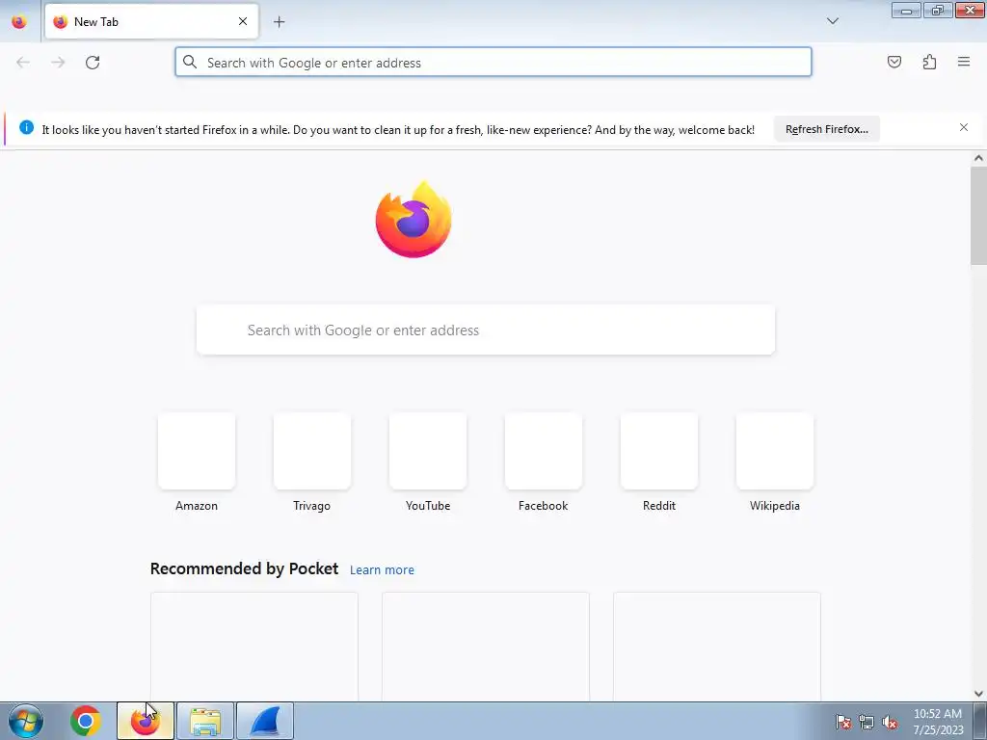Launch Chrome from the taskbar
The image size is (987, 740).
click(86, 721)
